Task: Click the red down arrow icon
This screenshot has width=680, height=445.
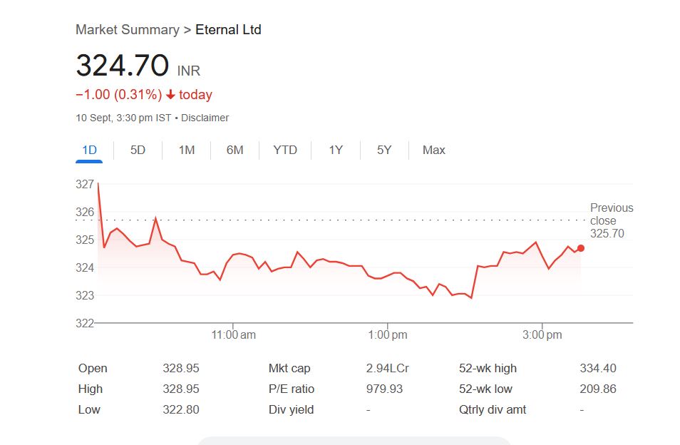Action: (x=171, y=95)
